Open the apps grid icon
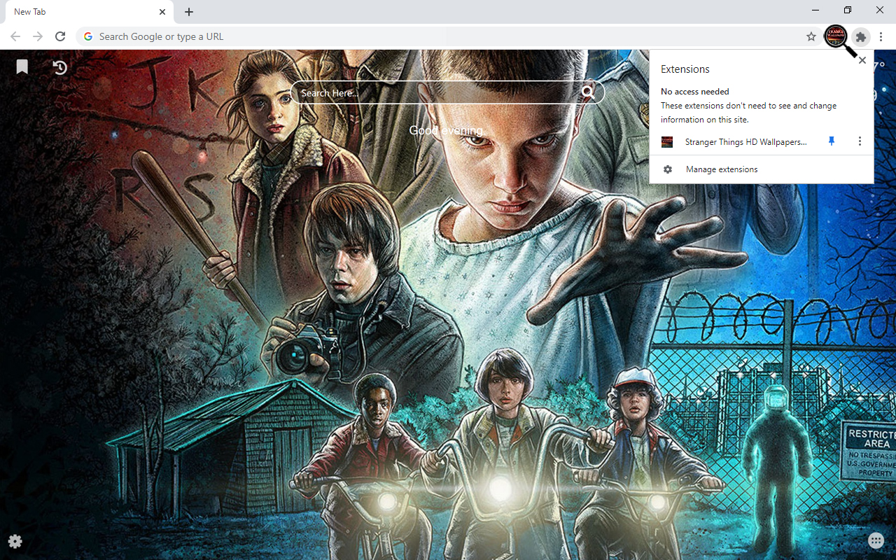 click(x=876, y=540)
